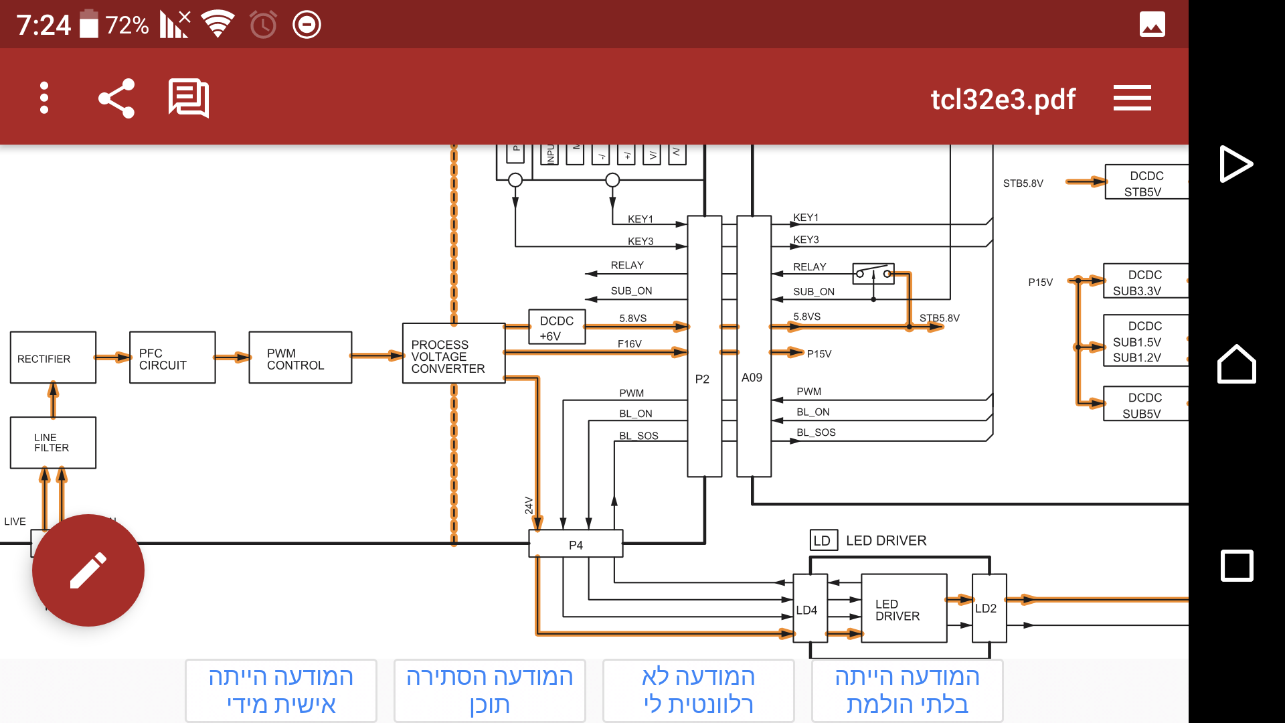Tap the DCDC SUB3.3V block
This screenshot has height=723, width=1285.
1145,281
